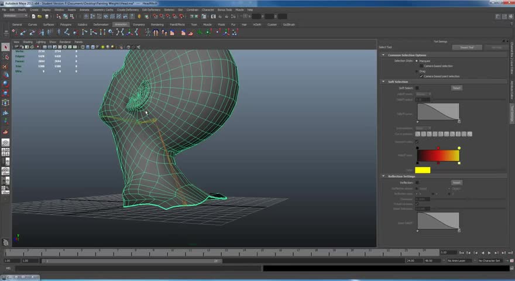Toggle the Soft Select checkbox
This screenshot has height=281, width=515.
pyautogui.click(x=417, y=88)
